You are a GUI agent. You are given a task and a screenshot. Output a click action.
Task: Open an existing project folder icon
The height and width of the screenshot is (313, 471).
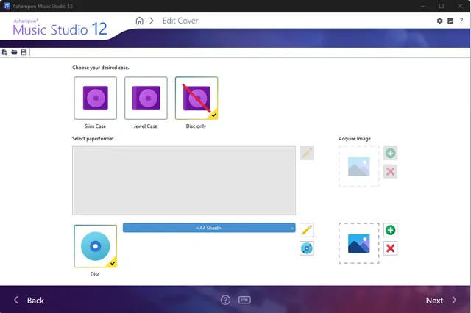click(x=14, y=52)
